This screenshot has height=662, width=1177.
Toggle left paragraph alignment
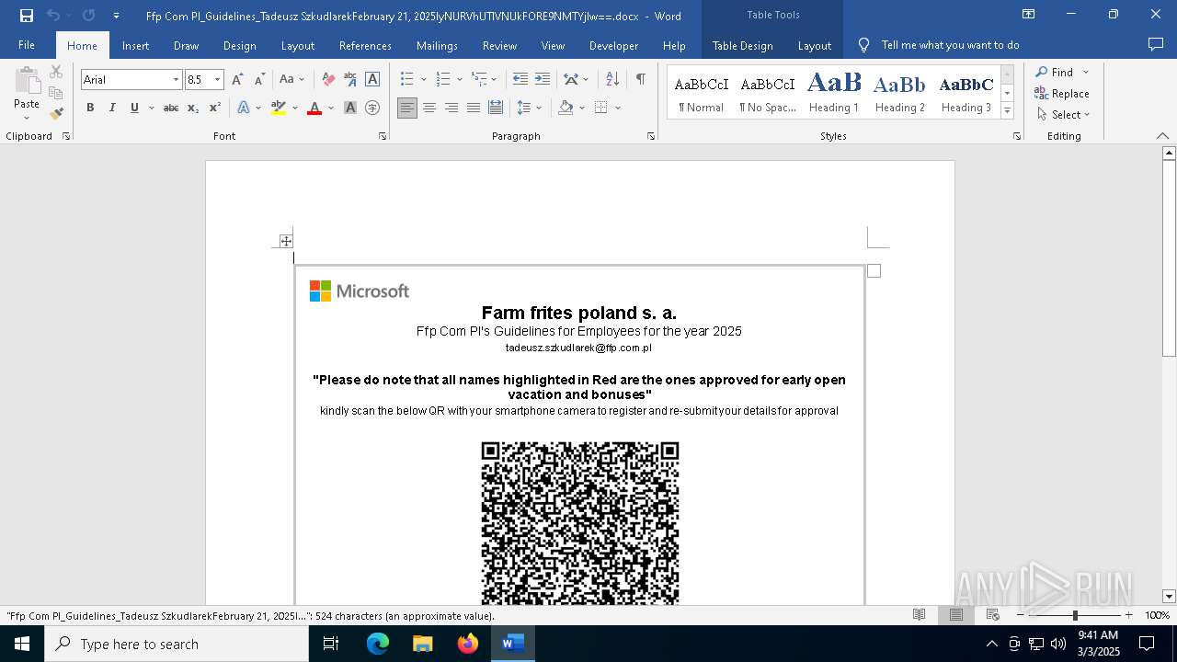point(407,108)
